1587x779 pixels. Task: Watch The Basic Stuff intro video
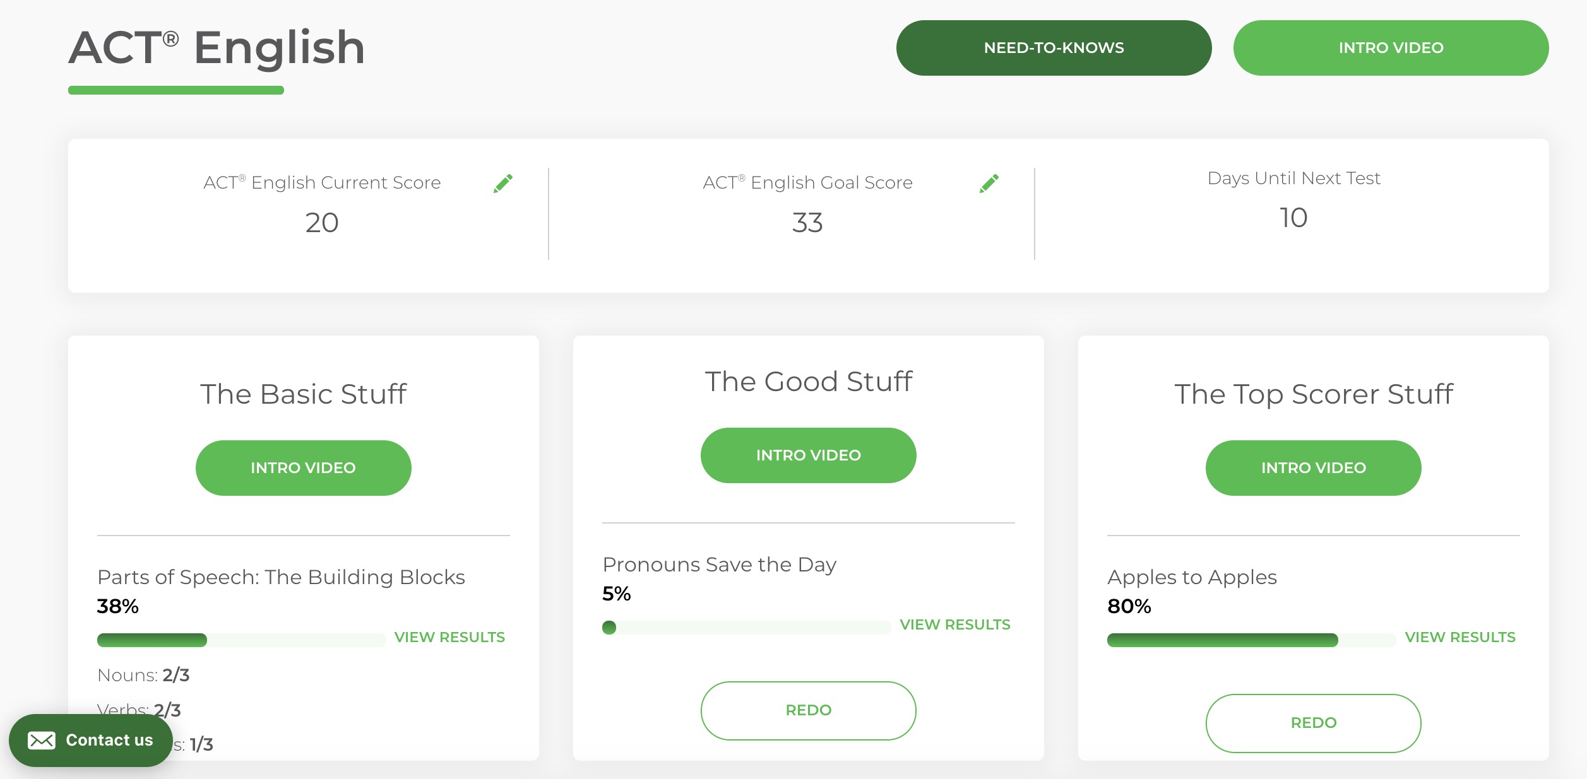click(x=303, y=468)
